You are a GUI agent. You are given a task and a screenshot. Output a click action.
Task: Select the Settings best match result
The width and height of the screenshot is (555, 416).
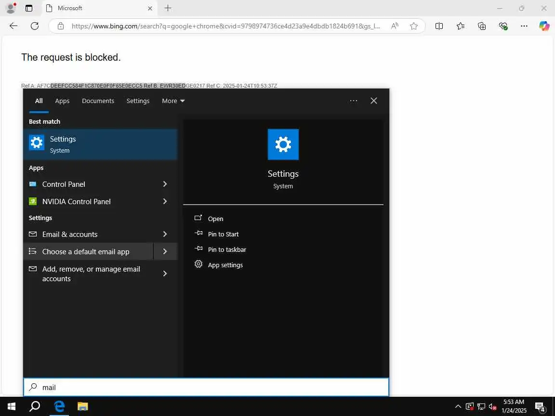[100, 144]
